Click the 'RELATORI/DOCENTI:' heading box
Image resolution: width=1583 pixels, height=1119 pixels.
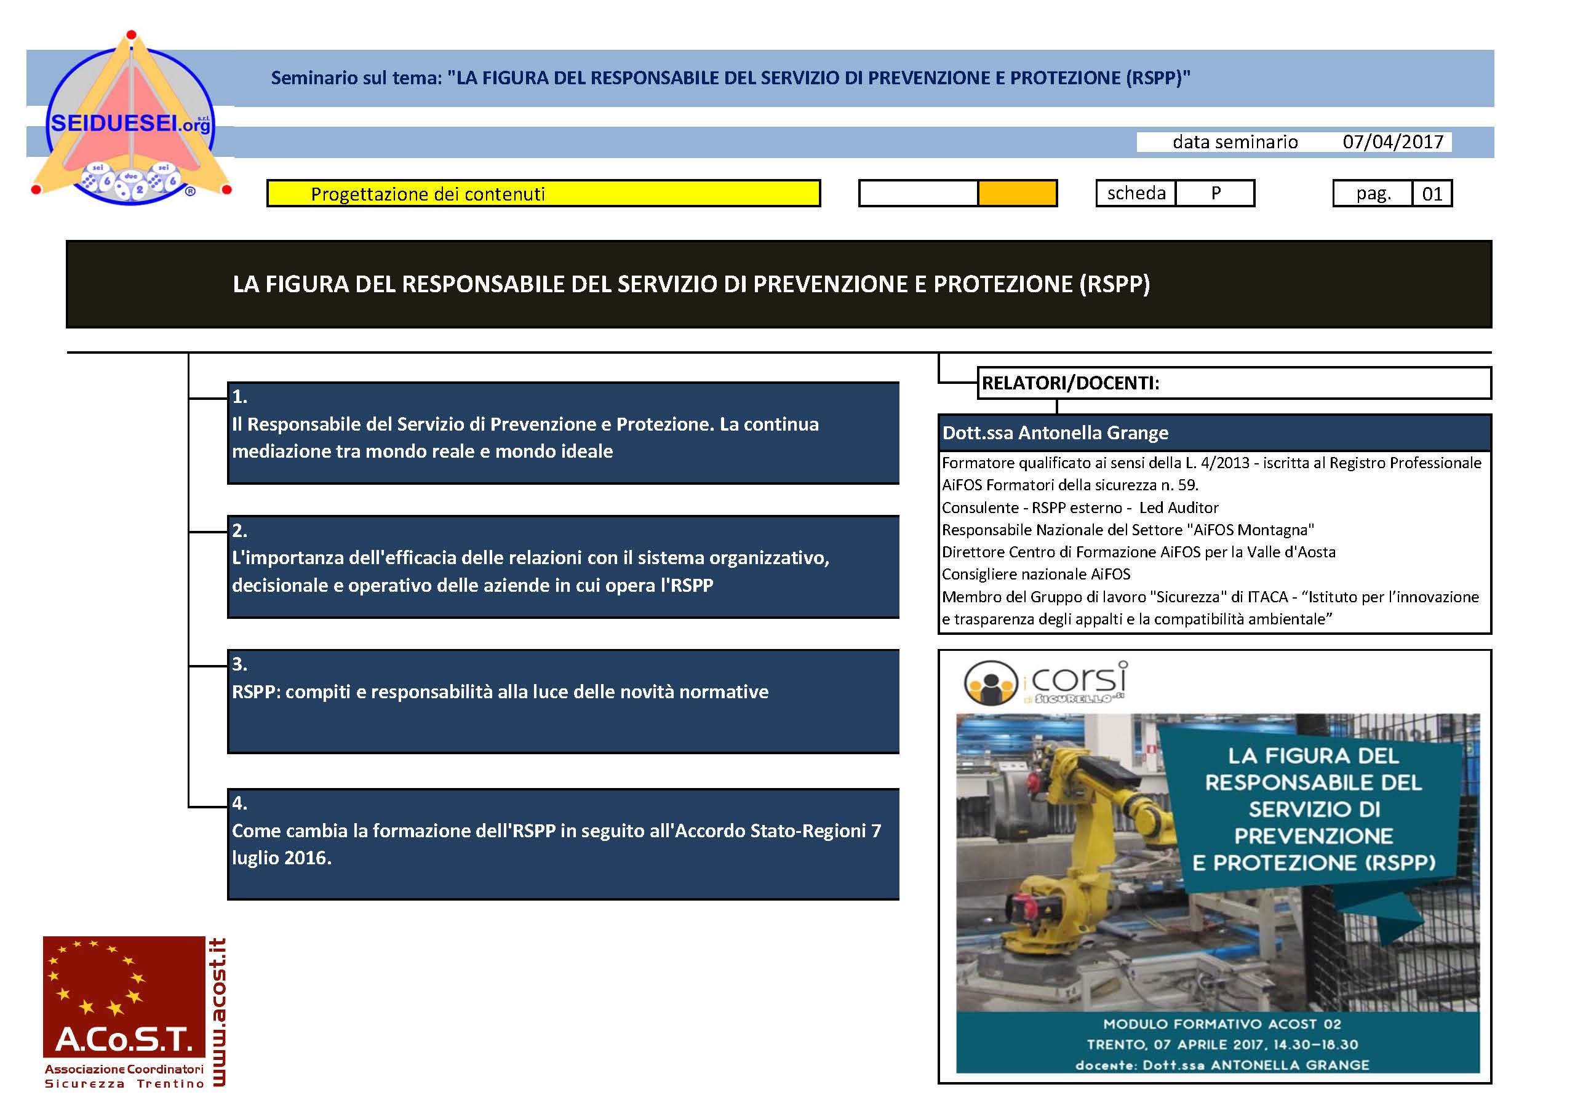tap(1234, 383)
